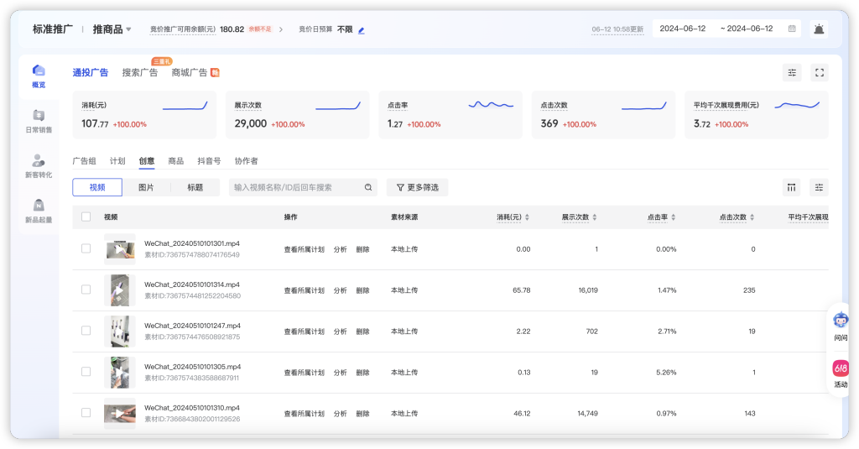Switch to the 协作者 tab
Viewport: 859px width, 449px height.
246,161
